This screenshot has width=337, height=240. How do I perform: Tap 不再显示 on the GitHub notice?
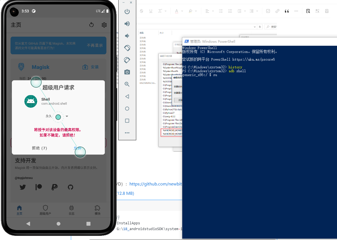point(95,45)
